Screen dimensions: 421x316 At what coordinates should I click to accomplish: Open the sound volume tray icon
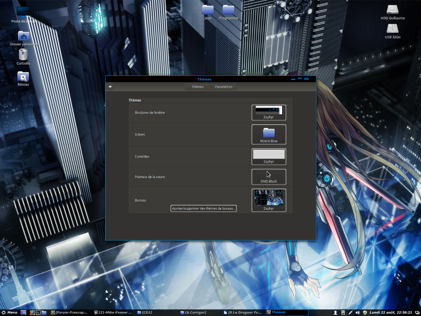358,312
